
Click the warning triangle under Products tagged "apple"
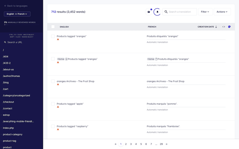point(58,107)
